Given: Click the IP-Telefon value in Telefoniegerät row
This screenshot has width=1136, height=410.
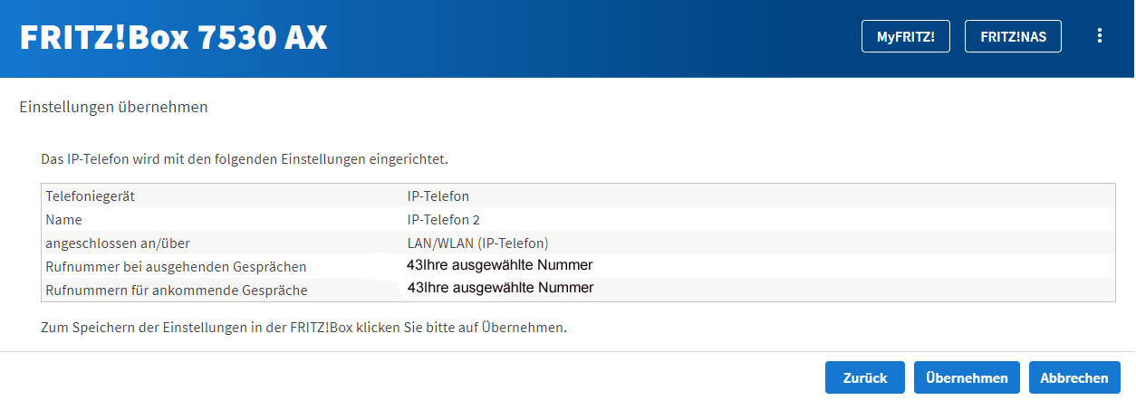Looking at the screenshot, I should (x=438, y=195).
